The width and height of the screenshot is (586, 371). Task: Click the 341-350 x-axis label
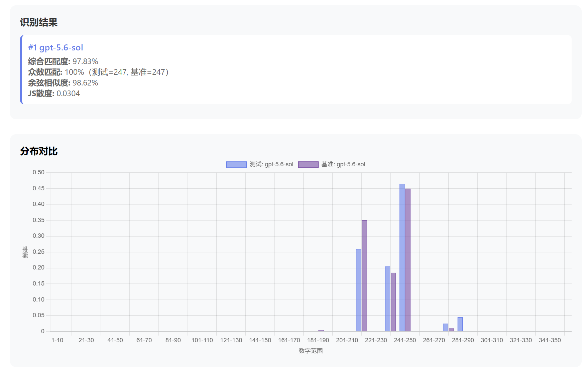tap(550, 340)
